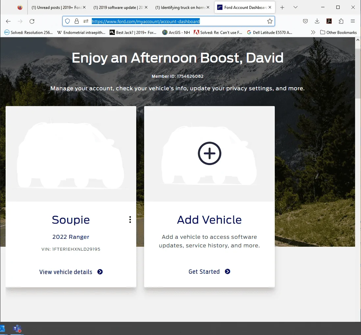Click the Adobe Acrobat extension icon
The height and width of the screenshot is (335, 361).
point(329,21)
